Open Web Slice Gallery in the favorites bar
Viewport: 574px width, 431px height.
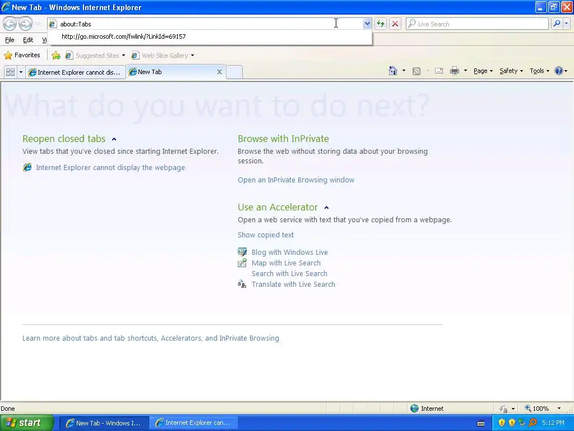point(163,56)
